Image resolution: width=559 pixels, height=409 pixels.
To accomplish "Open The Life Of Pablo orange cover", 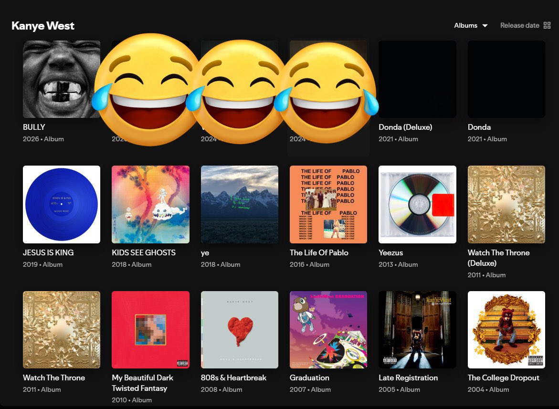I will pyautogui.click(x=328, y=204).
